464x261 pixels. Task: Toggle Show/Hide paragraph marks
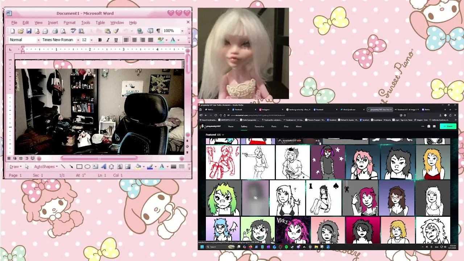pos(158,31)
